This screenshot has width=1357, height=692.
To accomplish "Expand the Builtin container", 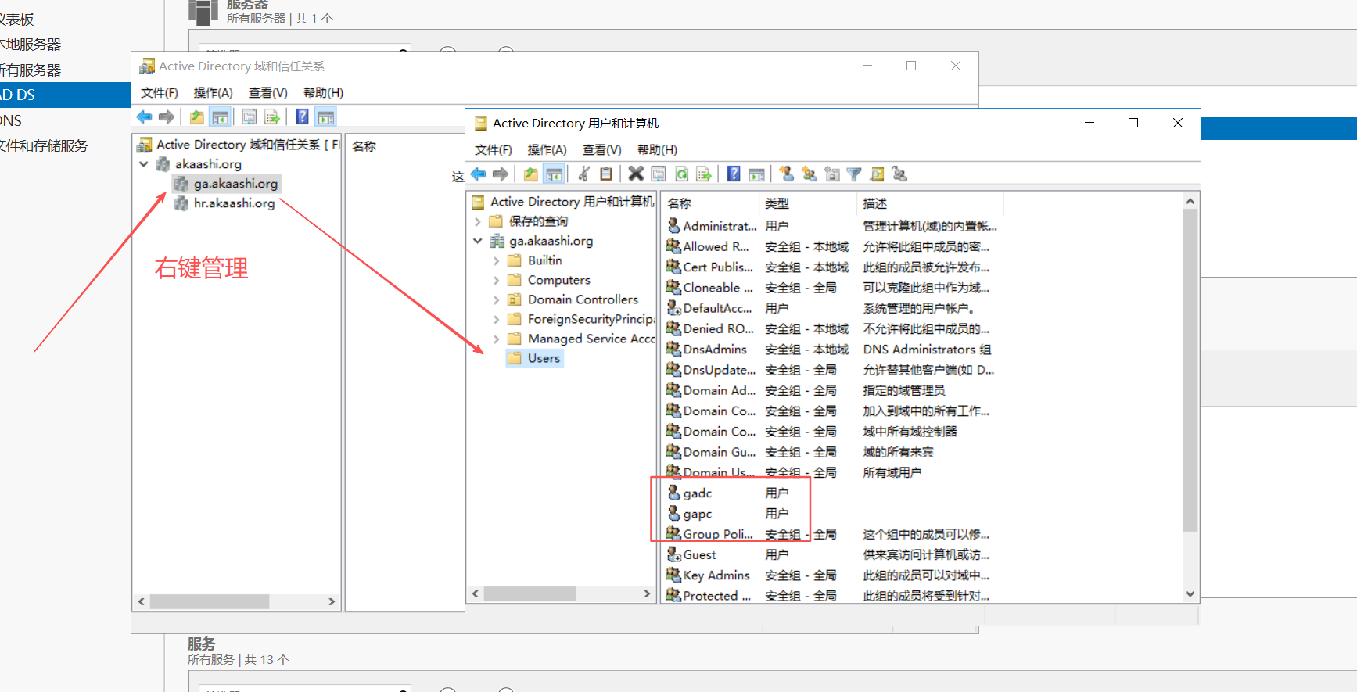I will coord(497,260).
